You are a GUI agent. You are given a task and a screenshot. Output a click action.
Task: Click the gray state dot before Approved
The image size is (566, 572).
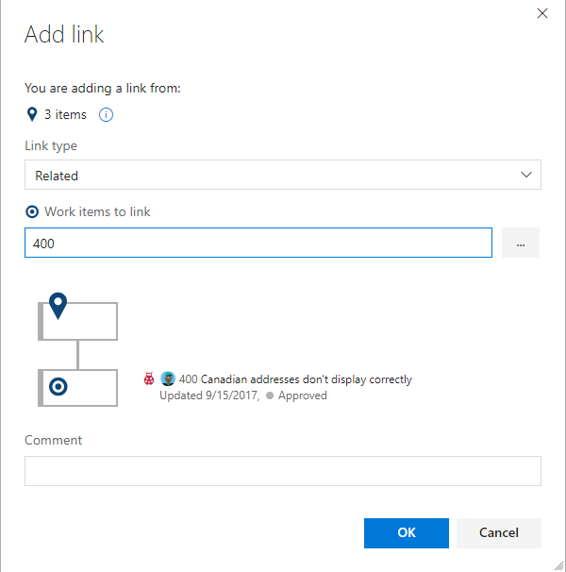[270, 395]
